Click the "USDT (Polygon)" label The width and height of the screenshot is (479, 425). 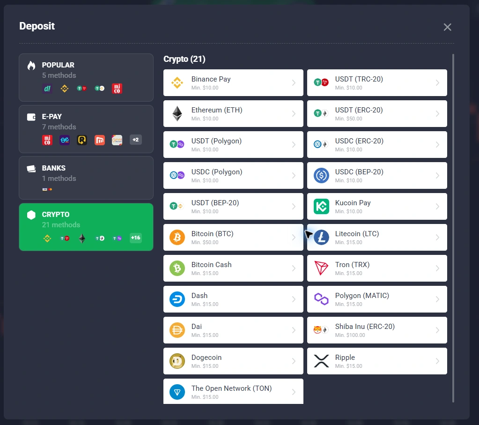click(x=217, y=141)
